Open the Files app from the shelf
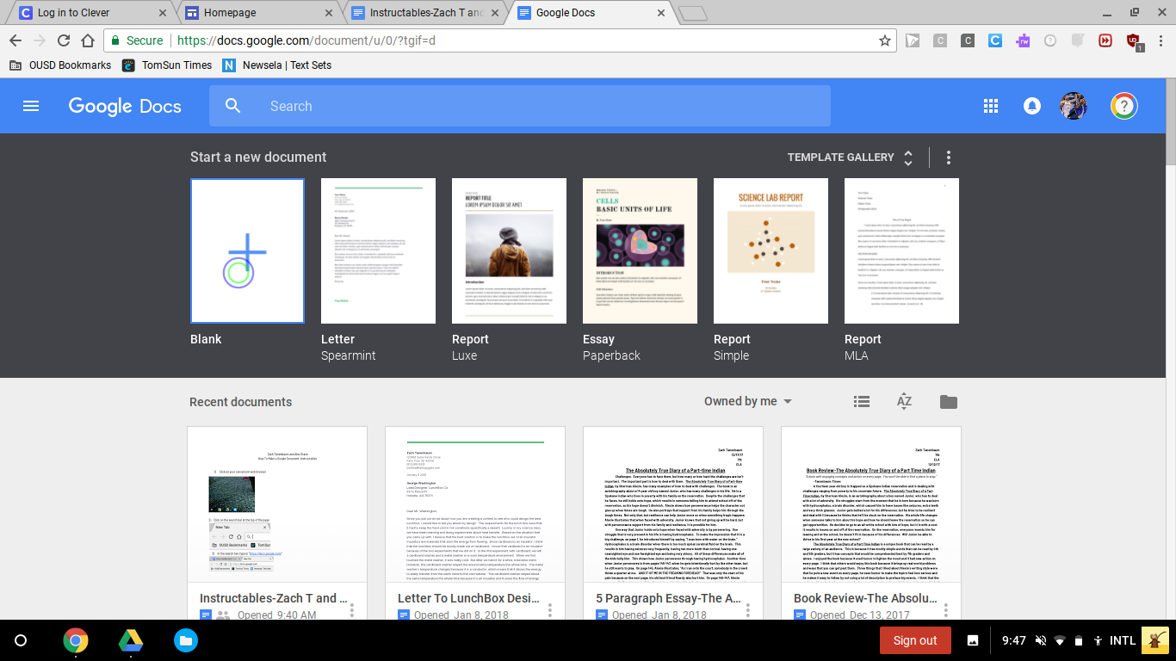The height and width of the screenshot is (661, 1176). [x=186, y=640]
